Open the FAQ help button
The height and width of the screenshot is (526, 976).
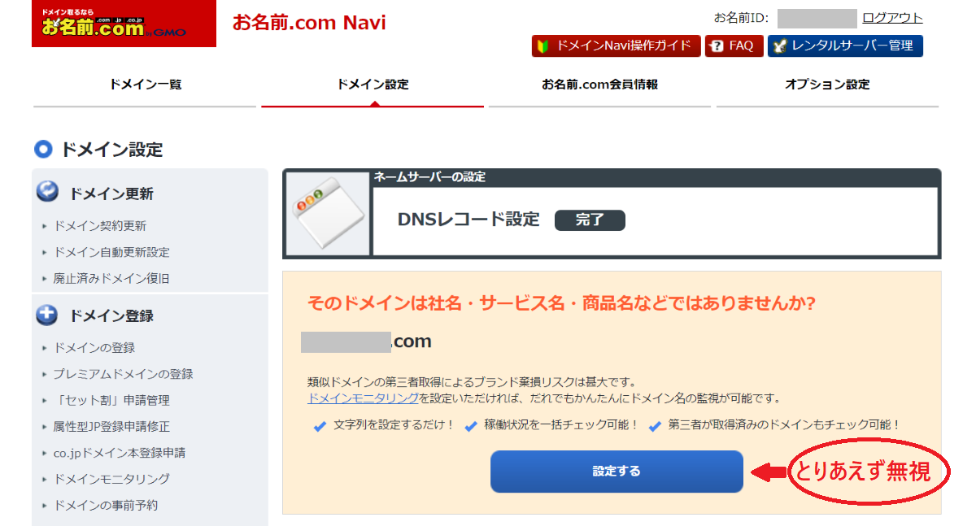tap(734, 46)
